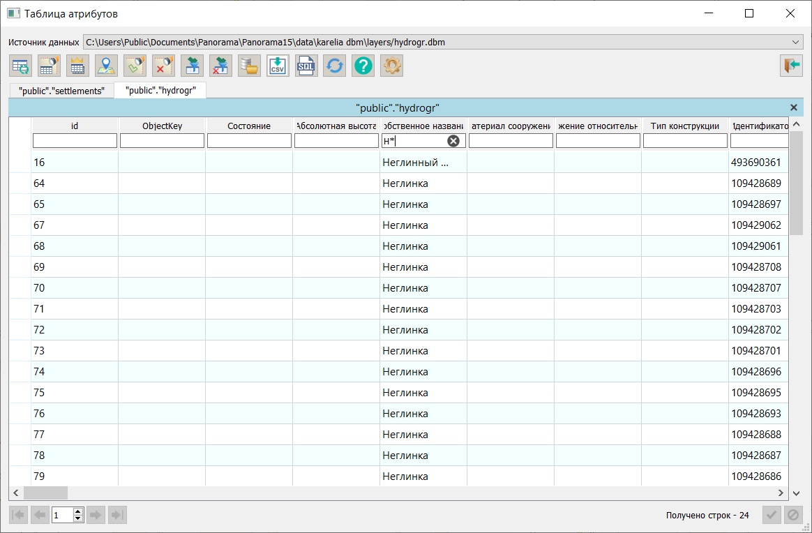The width and height of the screenshot is (812, 533).
Task: Click the exit door icon on the right
Action: 791,66
